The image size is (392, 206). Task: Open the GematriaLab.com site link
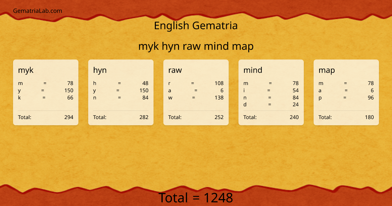[38, 11]
